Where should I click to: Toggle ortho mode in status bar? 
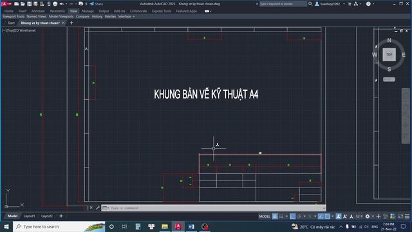292,217
